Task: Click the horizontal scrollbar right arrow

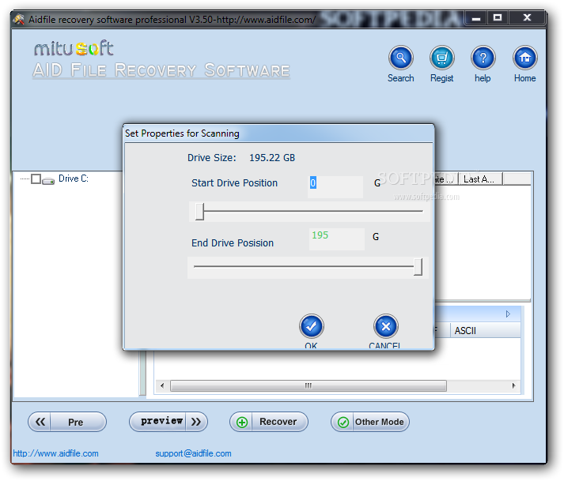Action: point(513,385)
